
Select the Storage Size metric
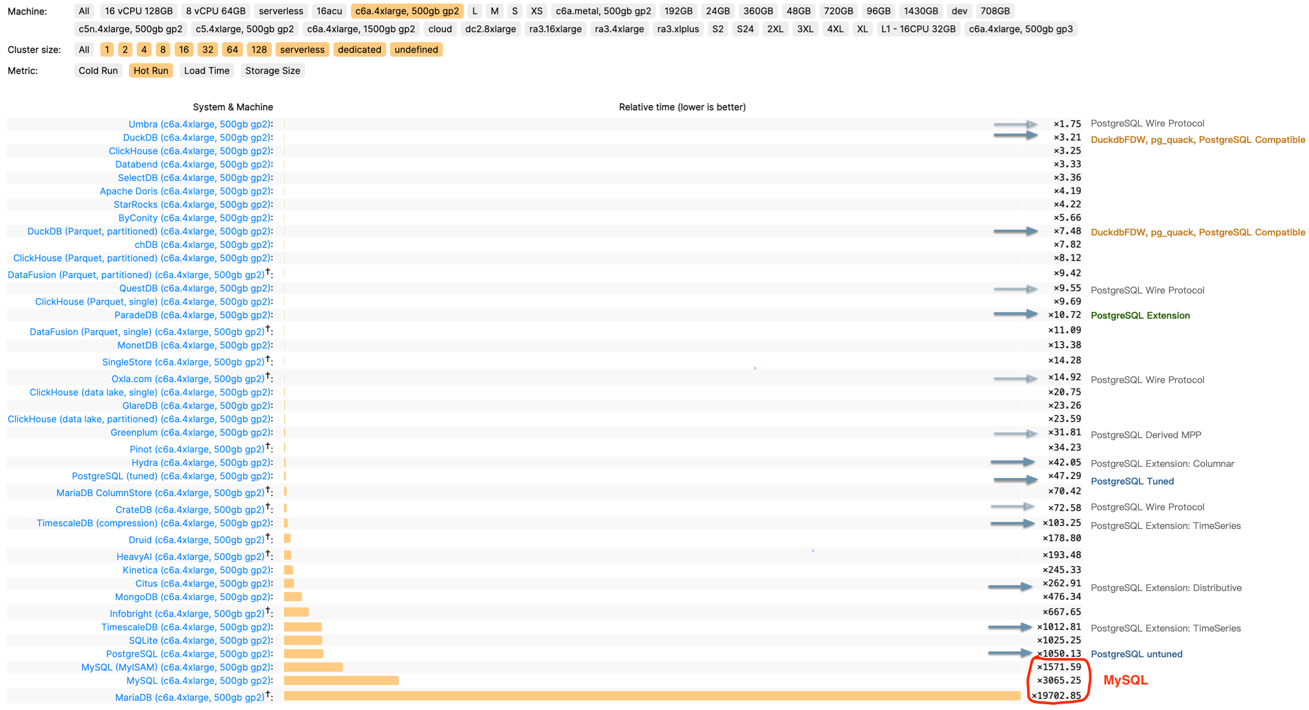coord(272,71)
